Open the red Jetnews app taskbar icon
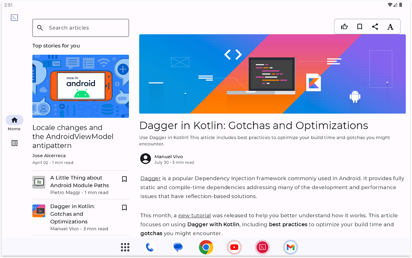This screenshot has width=412, height=258. 262,247
